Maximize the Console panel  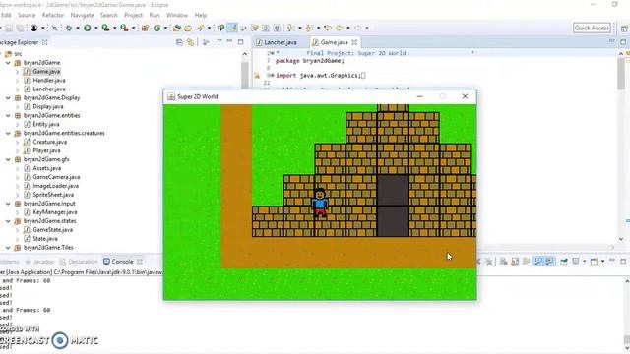[x=623, y=261]
